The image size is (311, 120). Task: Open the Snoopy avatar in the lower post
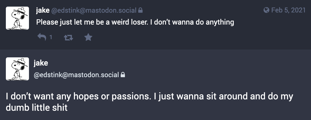tap(17, 69)
